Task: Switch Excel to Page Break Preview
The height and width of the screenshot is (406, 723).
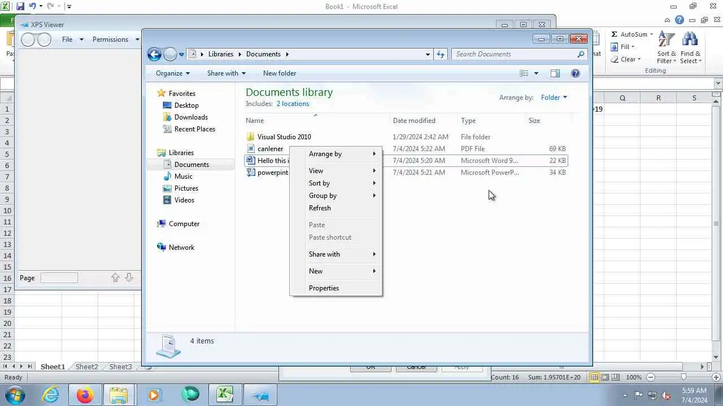Action: pos(615,377)
